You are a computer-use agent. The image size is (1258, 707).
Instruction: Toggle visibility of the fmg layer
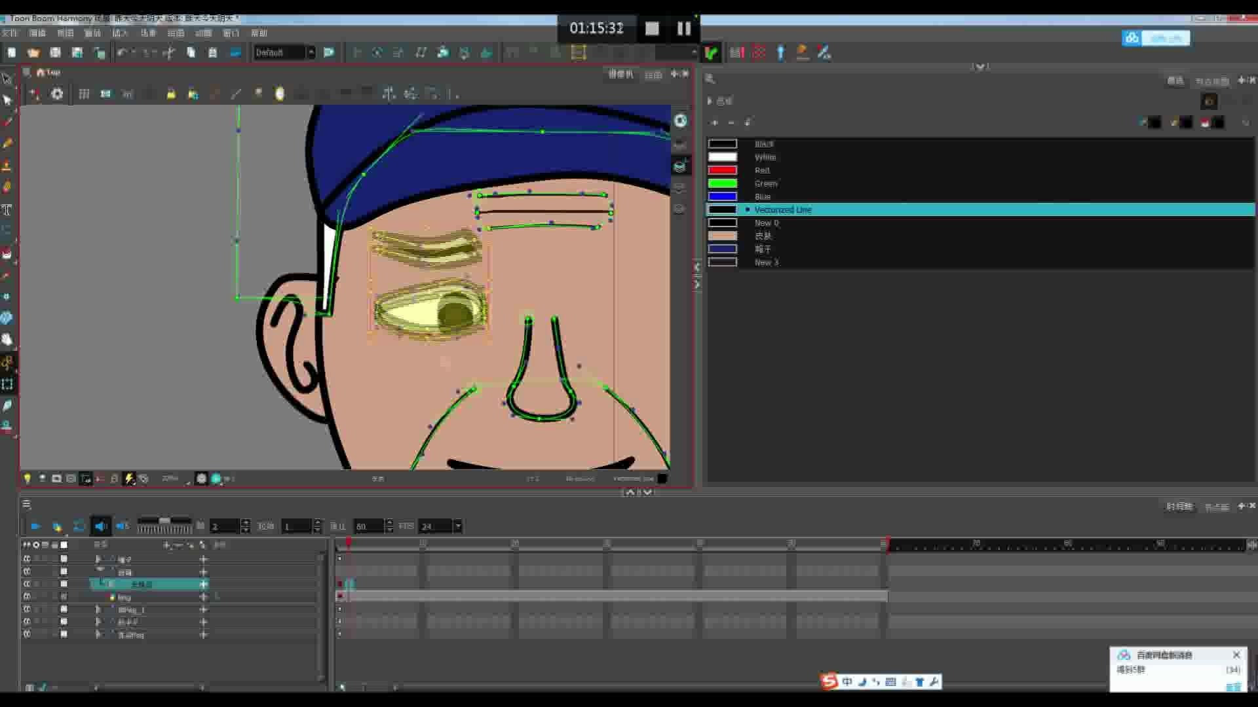27,597
